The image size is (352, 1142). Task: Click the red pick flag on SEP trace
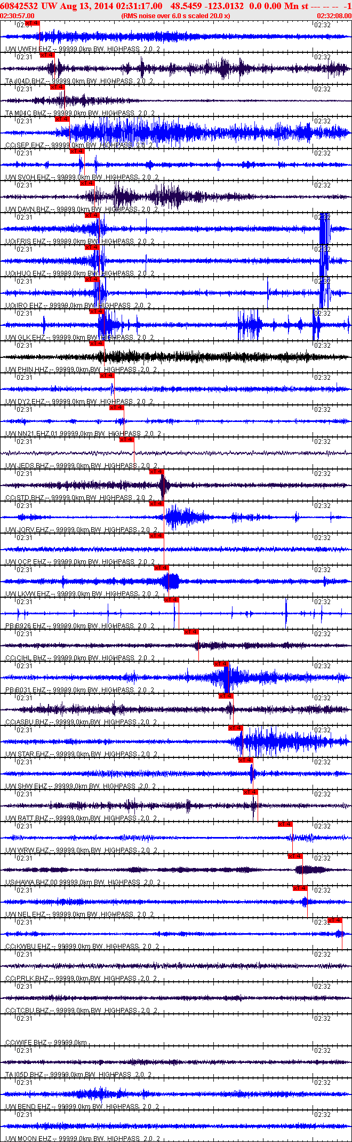62,119
